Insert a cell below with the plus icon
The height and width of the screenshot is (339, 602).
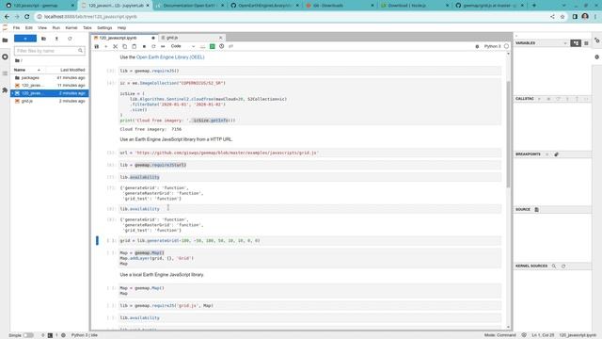click(105, 46)
